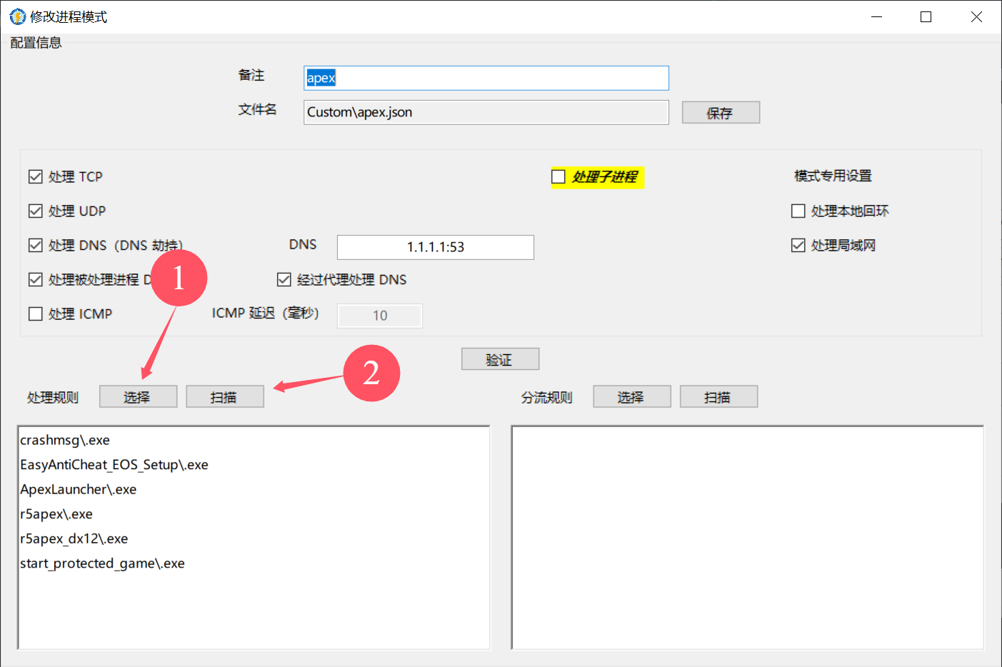This screenshot has height=667, width=1002.
Task: Uncheck the 处理 TCP checkbox
Action: [x=36, y=176]
